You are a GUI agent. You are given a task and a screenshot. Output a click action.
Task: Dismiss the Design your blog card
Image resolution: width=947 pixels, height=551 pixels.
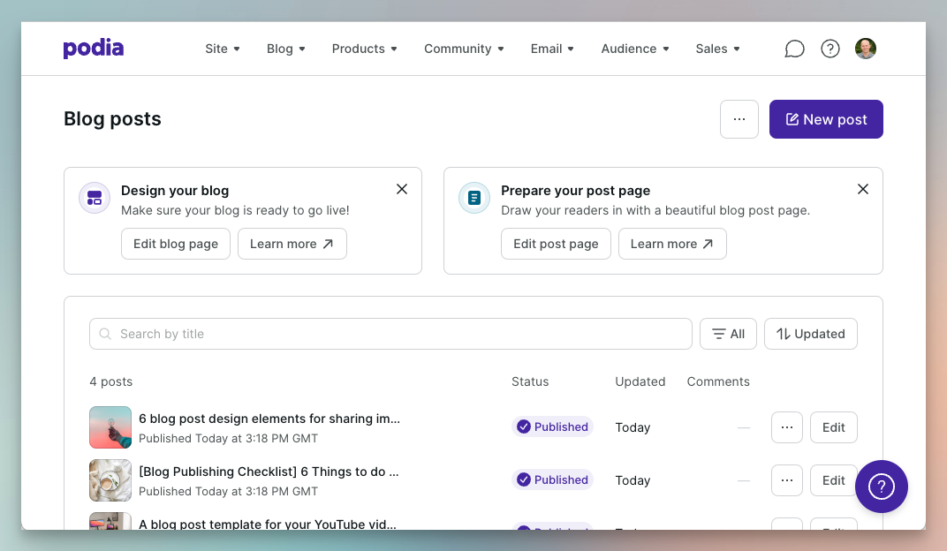pos(402,189)
